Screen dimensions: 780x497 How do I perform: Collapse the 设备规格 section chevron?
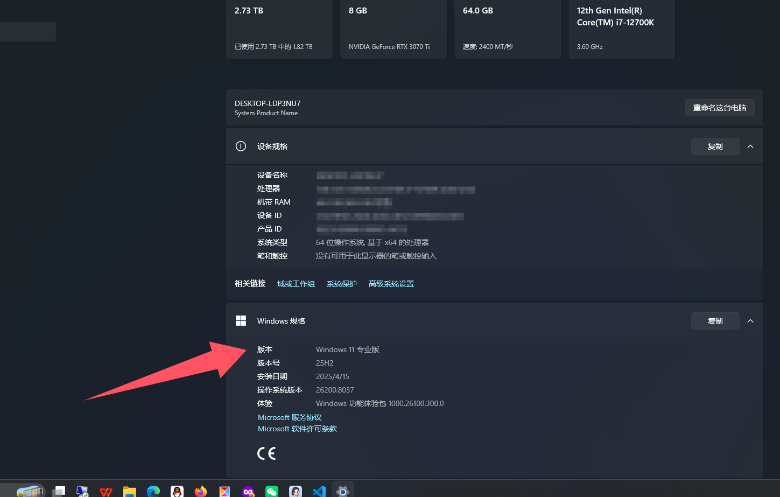[x=750, y=146]
